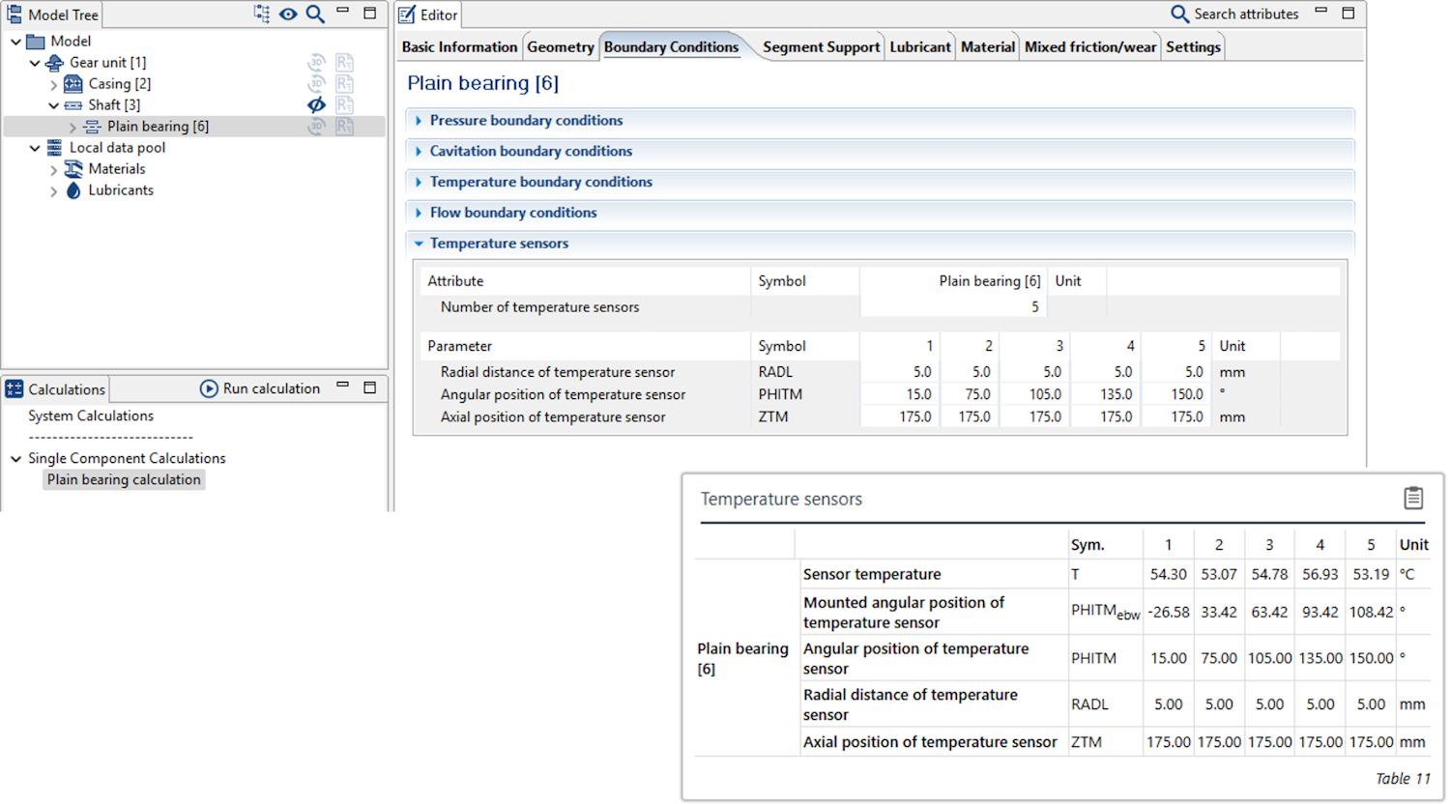Screen dimensions: 1450x804
Task: Toggle 3D visibility for Casing [2]
Action: 316,84
